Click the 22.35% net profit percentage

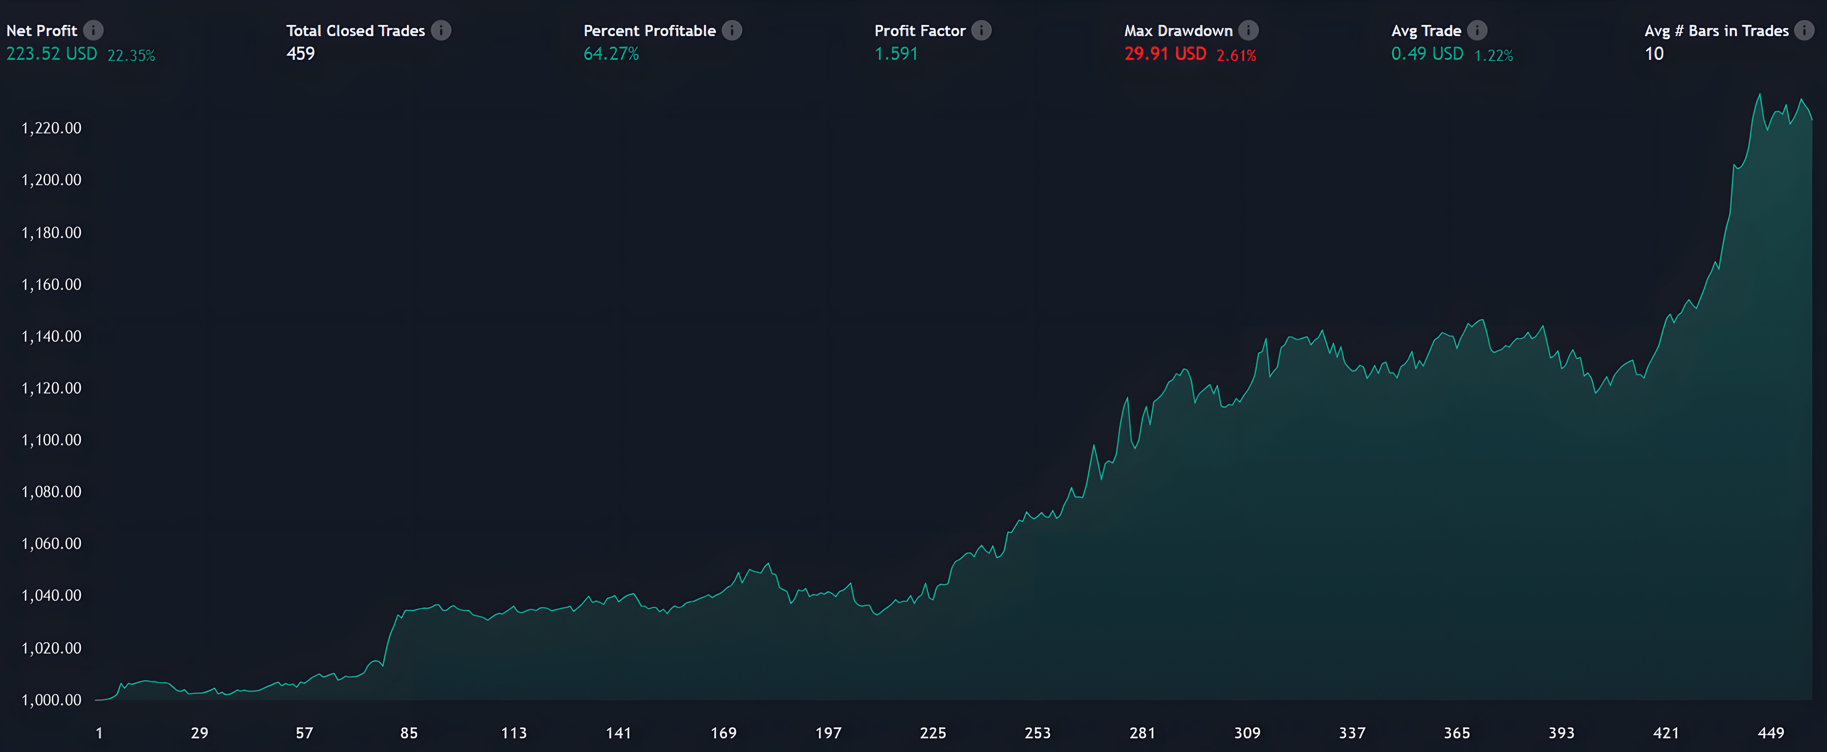pos(131,55)
